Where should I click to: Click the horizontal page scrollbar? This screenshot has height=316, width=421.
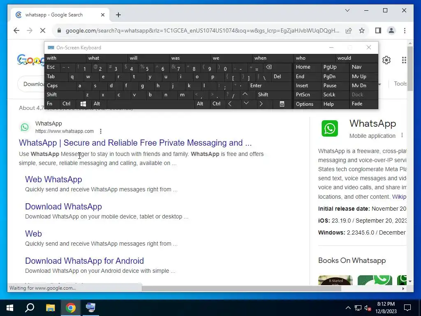click(241, 288)
